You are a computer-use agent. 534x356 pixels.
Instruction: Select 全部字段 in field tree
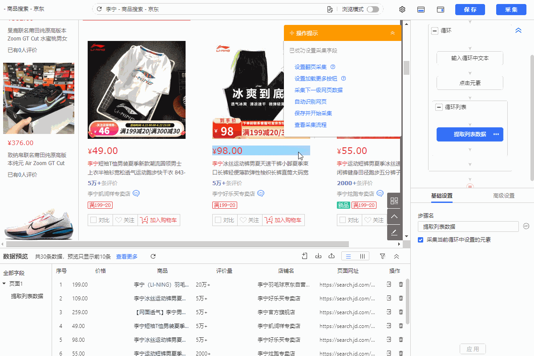(14, 273)
